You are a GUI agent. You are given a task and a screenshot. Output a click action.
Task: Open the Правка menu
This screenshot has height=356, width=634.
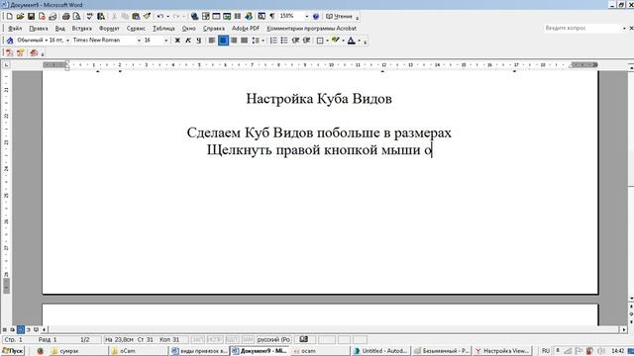39,29
